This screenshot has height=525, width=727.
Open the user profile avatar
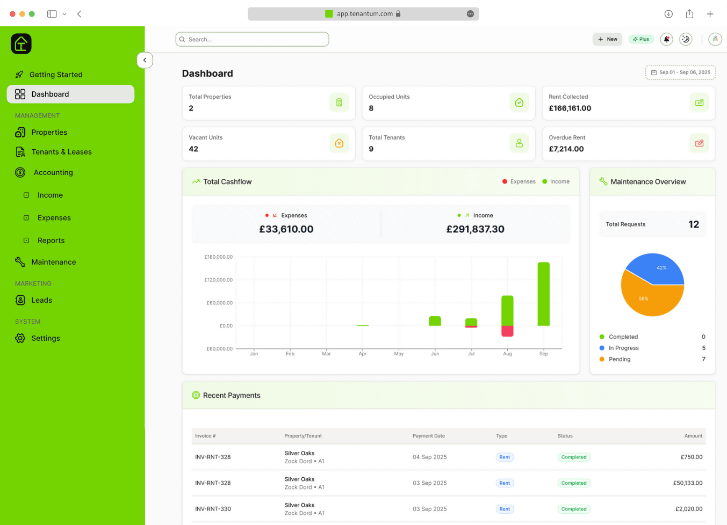[715, 39]
